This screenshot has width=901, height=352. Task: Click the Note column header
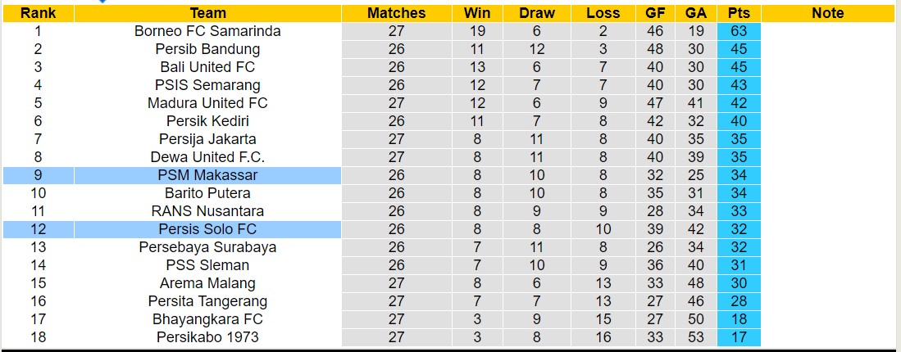tap(827, 13)
